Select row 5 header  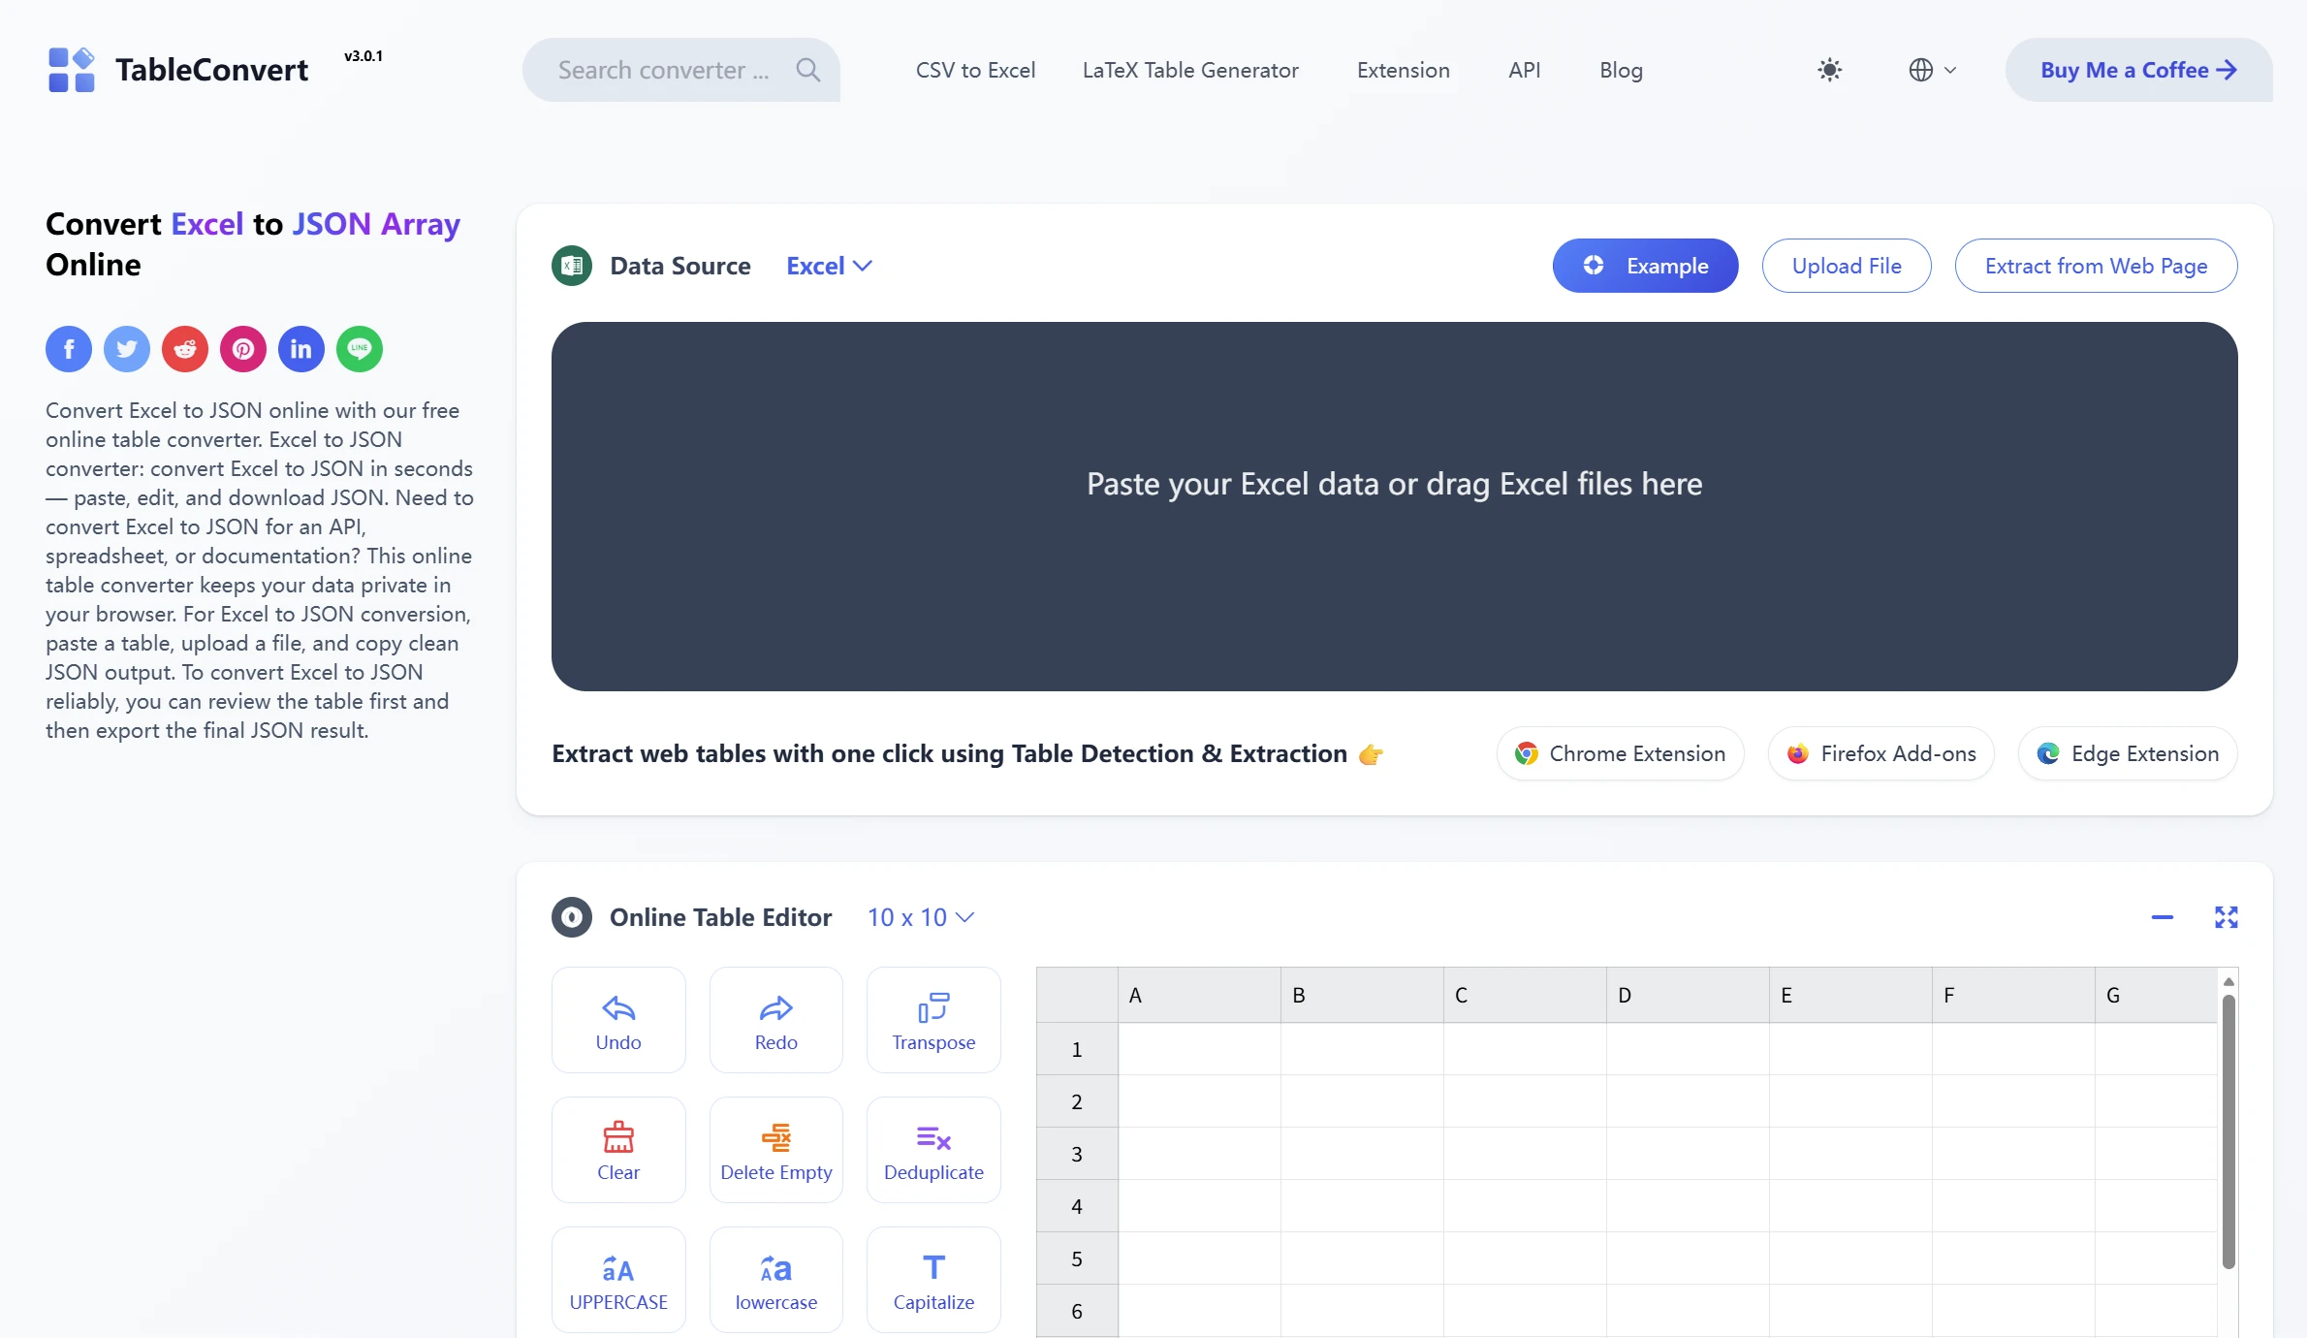(x=1077, y=1258)
